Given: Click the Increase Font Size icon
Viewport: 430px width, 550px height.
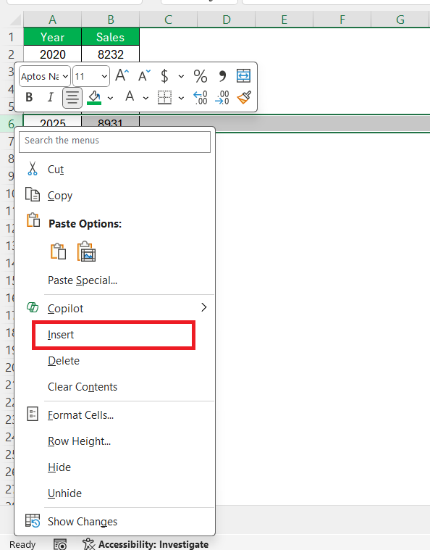Looking at the screenshot, I should click(122, 76).
